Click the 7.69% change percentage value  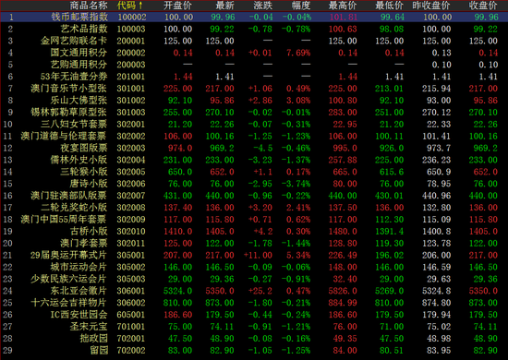[298, 53]
